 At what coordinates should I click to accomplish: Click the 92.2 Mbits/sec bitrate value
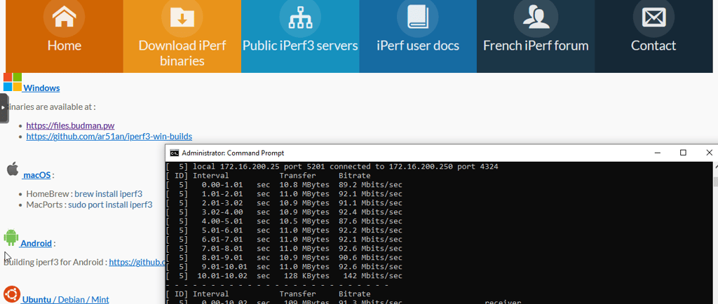(x=370, y=230)
